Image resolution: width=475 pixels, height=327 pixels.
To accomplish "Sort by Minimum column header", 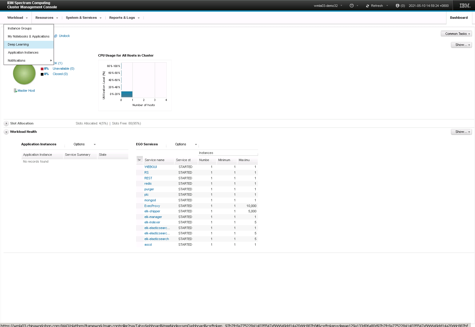I will point(227,160).
